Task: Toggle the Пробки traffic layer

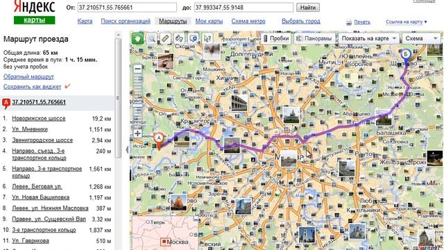Action: [276, 38]
